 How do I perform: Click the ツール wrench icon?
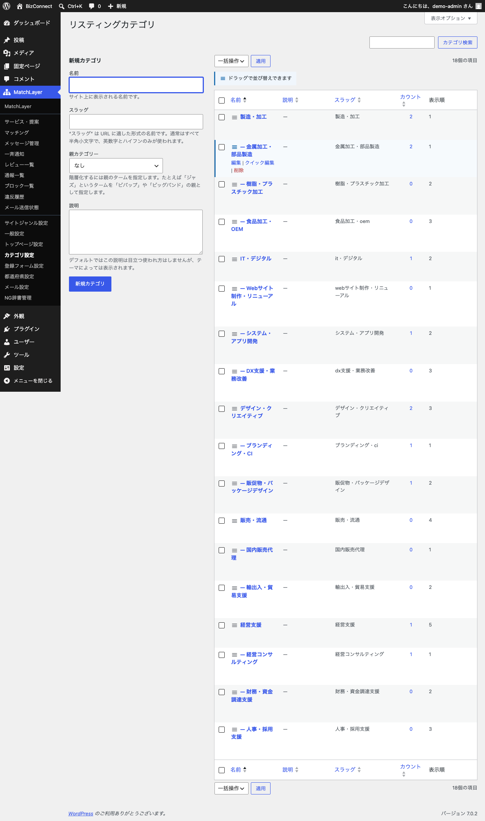[7, 355]
